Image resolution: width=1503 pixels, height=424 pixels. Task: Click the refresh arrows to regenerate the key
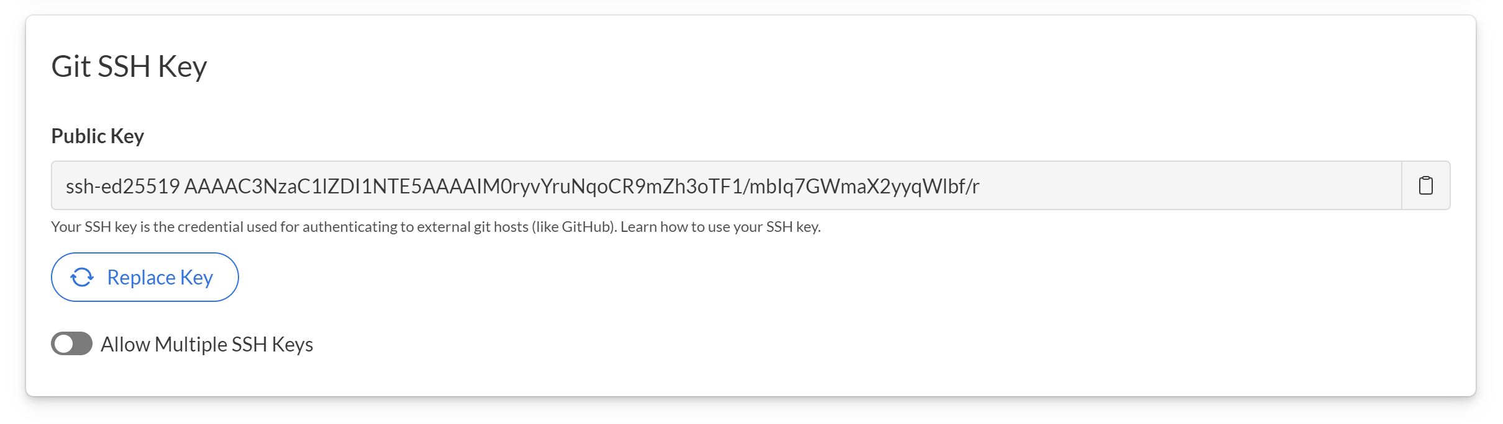point(82,277)
